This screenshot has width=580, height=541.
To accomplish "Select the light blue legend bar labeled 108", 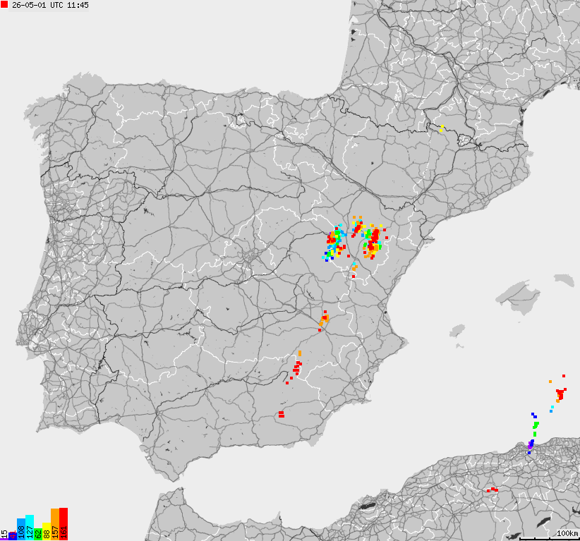I will (x=21, y=529).
